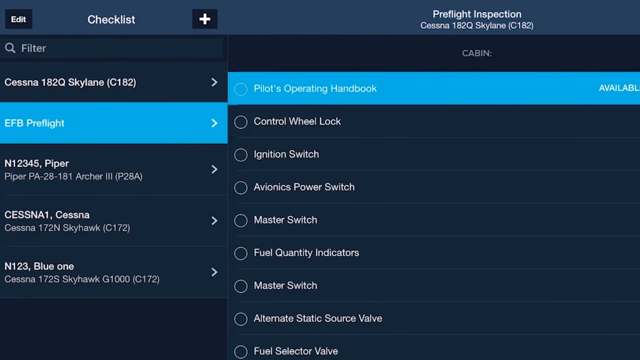Check off Alternate Static Source Valve circle

(x=241, y=319)
